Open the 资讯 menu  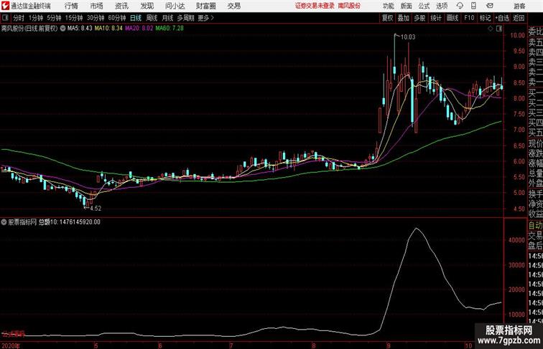[121, 6]
